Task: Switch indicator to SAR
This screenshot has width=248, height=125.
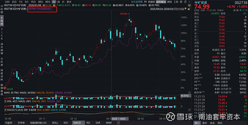Action: tap(98, 123)
